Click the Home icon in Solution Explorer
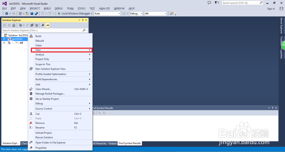 [x=14, y=25]
